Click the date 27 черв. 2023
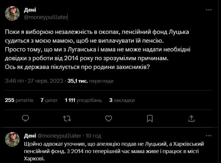 click(41, 81)
